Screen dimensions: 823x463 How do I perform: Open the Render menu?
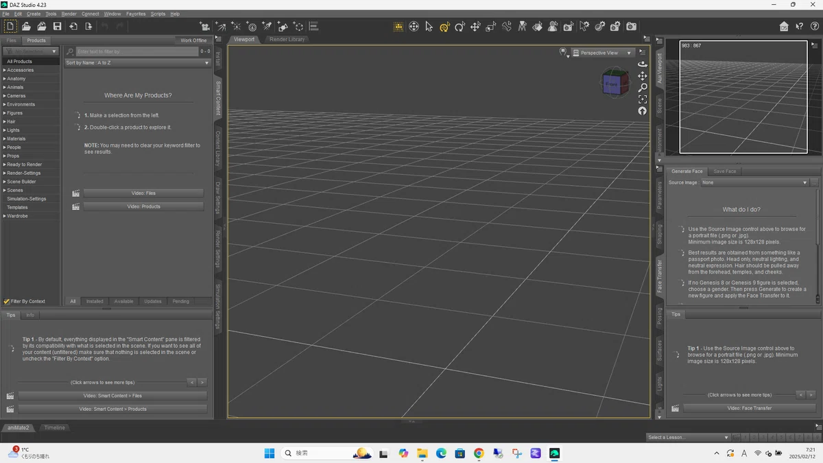(x=69, y=14)
